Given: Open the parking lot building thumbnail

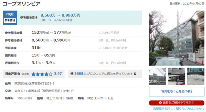Looking at the screenshot, I should click(x=157, y=76).
